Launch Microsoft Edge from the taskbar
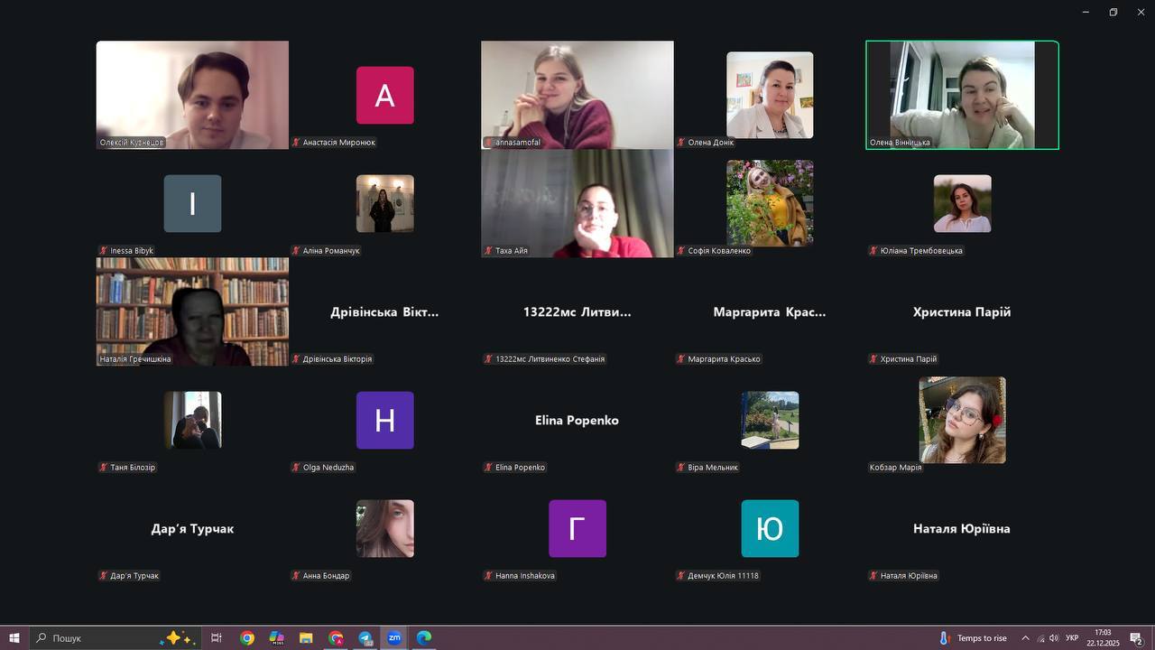 pos(424,637)
